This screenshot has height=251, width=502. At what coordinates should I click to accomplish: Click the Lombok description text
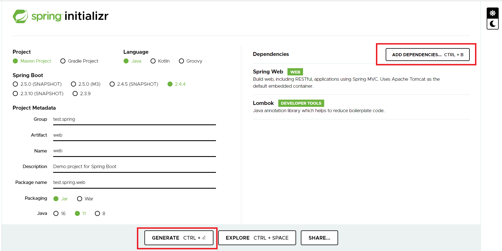tap(319, 111)
